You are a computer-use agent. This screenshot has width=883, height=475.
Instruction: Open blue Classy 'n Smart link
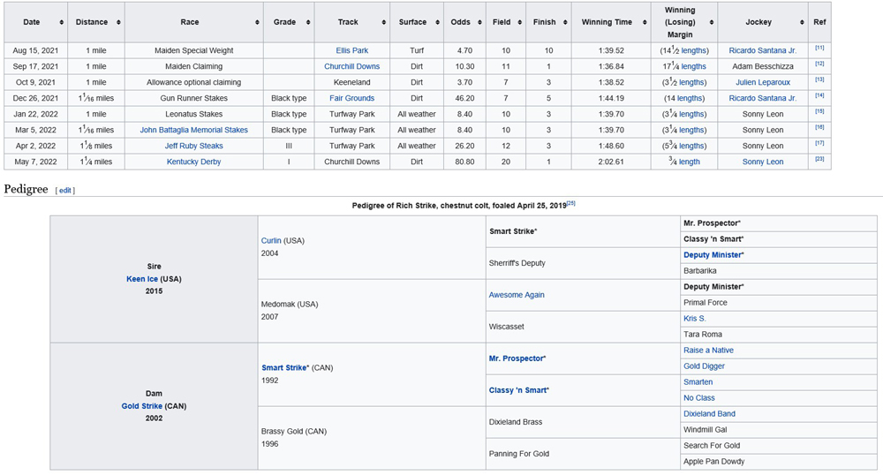(x=518, y=390)
